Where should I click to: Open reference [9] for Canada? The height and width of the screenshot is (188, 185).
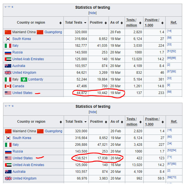tap(168, 85)
